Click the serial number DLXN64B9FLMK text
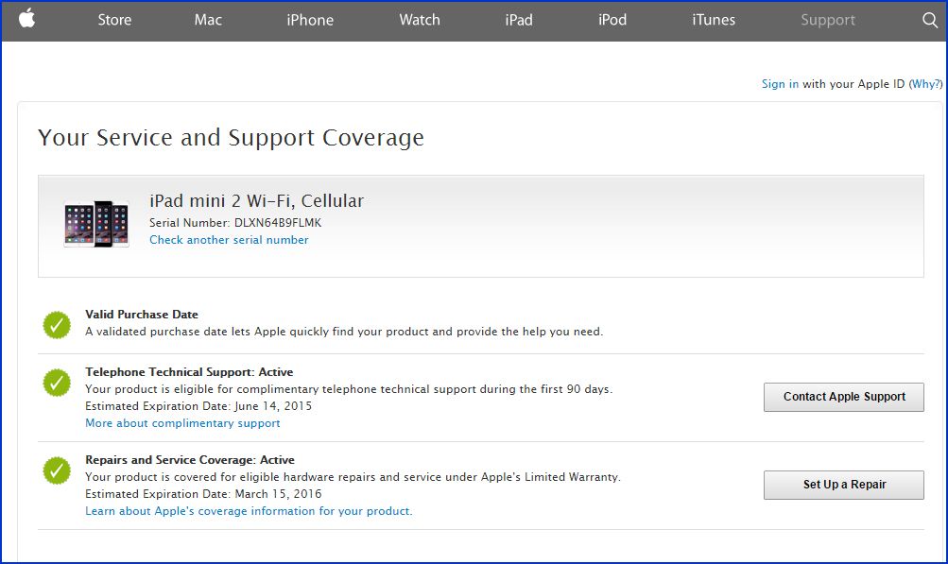This screenshot has height=564, width=948. pyautogui.click(x=278, y=223)
